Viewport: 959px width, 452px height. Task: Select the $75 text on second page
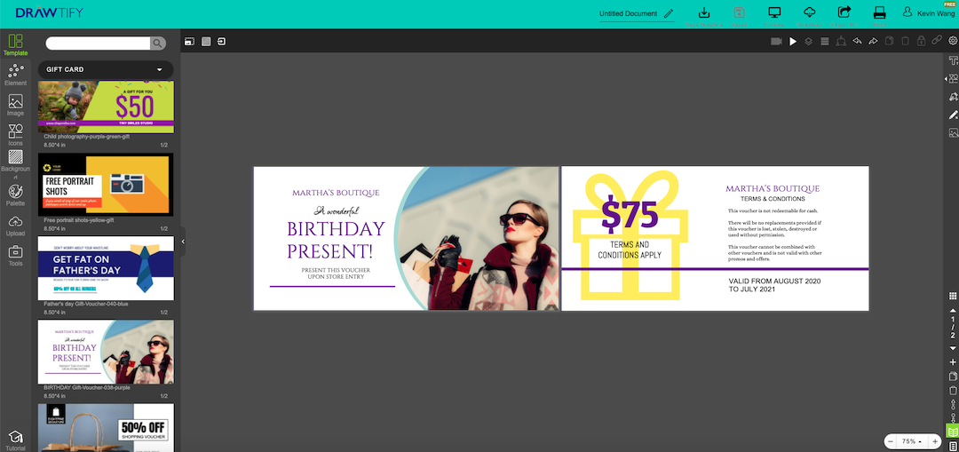tap(630, 214)
